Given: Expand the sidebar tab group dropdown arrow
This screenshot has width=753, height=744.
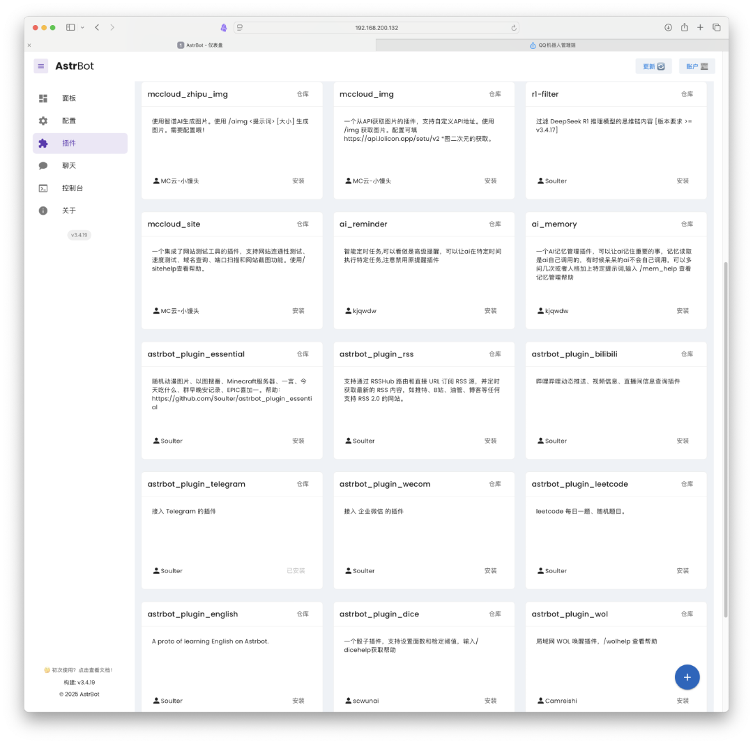Looking at the screenshot, I should pyautogui.click(x=82, y=27).
